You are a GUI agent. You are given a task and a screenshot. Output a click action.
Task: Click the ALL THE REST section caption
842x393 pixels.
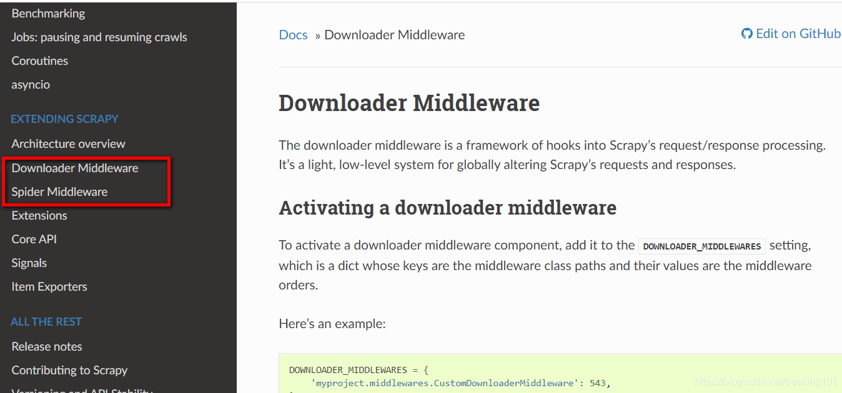tap(46, 321)
